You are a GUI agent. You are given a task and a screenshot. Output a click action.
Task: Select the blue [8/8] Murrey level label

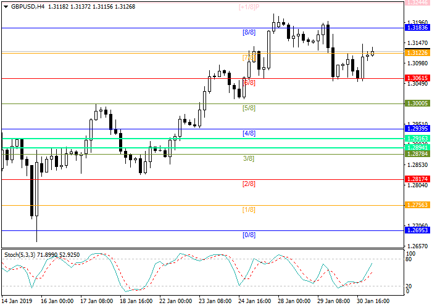pyautogui.click(x=249, y=31)
